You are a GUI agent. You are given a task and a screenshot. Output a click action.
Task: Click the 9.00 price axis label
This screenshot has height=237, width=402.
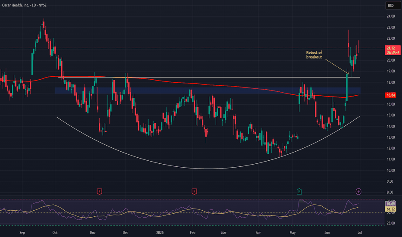click(x=391, y=181)
